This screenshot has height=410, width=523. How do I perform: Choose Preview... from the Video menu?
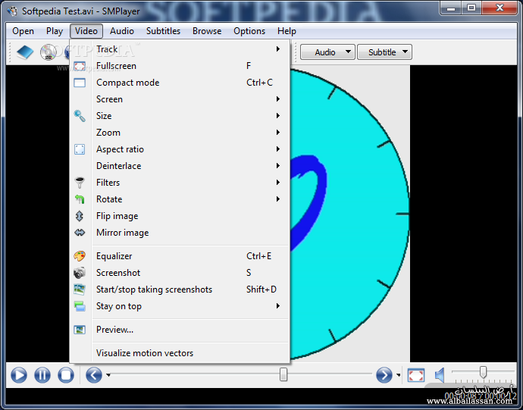pyautogui.click(x=180, y=330)
